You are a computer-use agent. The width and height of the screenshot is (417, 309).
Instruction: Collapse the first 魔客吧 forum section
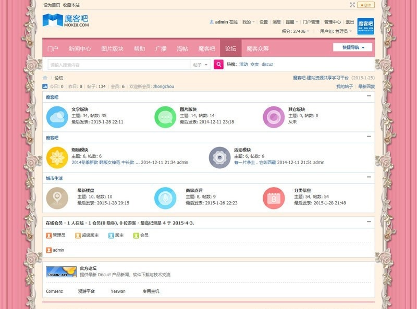click(369, 96)
